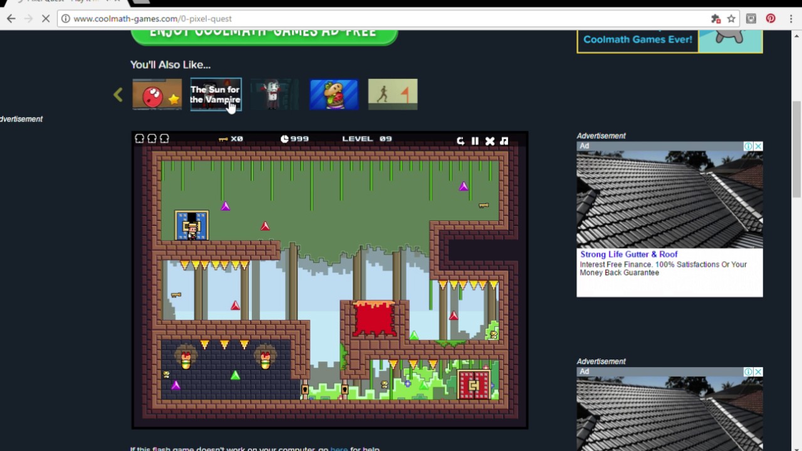Click the Coolmath Games Ever promo banner

tap(669, 40)
